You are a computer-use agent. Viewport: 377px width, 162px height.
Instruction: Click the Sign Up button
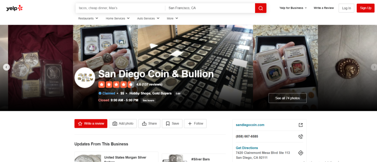point(366,8)
